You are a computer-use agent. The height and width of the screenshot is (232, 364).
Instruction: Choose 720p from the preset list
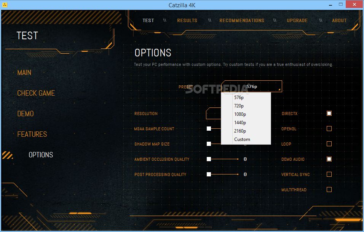pyautogui.click(x=246, y=106)
